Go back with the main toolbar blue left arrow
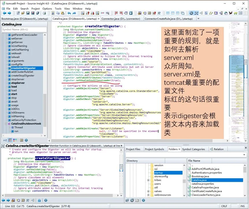Viewport: 249px width, 209px height. 4,13
